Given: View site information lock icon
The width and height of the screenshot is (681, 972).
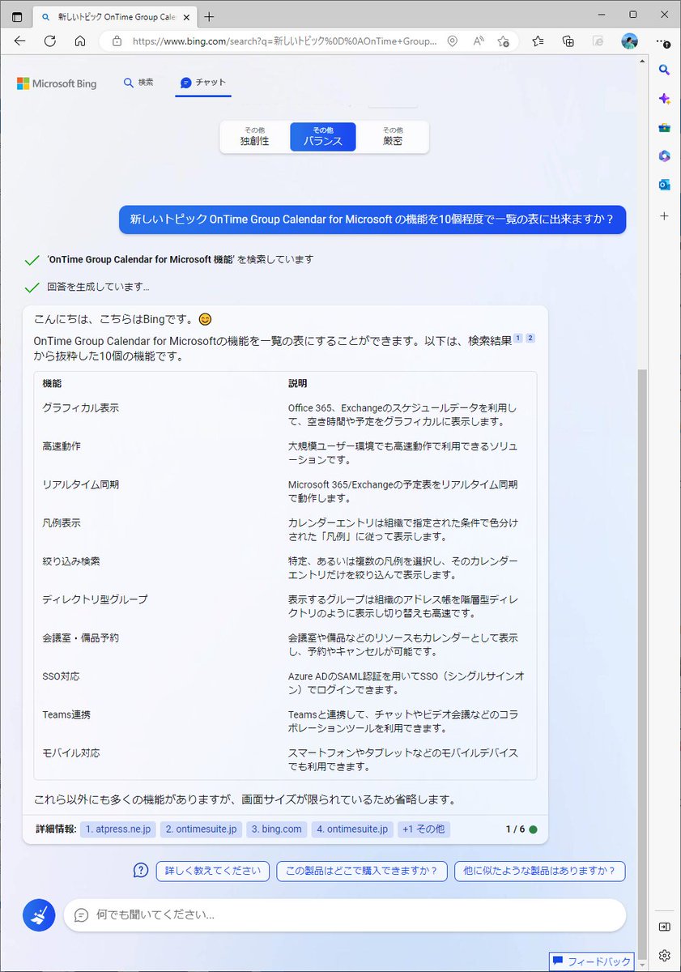Looking at the screenshot, I should tap(117, 41).
